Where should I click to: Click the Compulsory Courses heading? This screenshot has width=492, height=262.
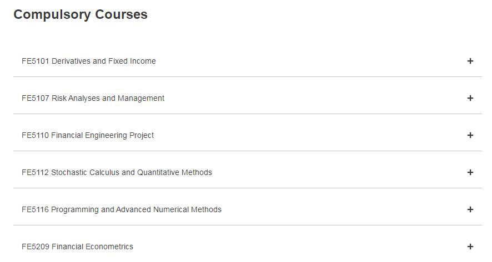[x=81, y=14]
